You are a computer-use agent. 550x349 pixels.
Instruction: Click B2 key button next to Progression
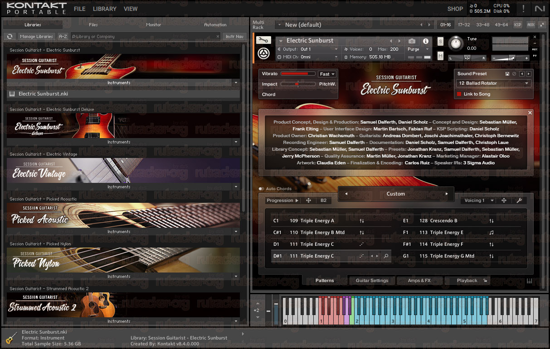tap(324, 201)
